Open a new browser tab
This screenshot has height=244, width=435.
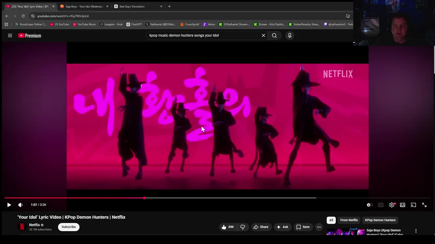point(169,6)
